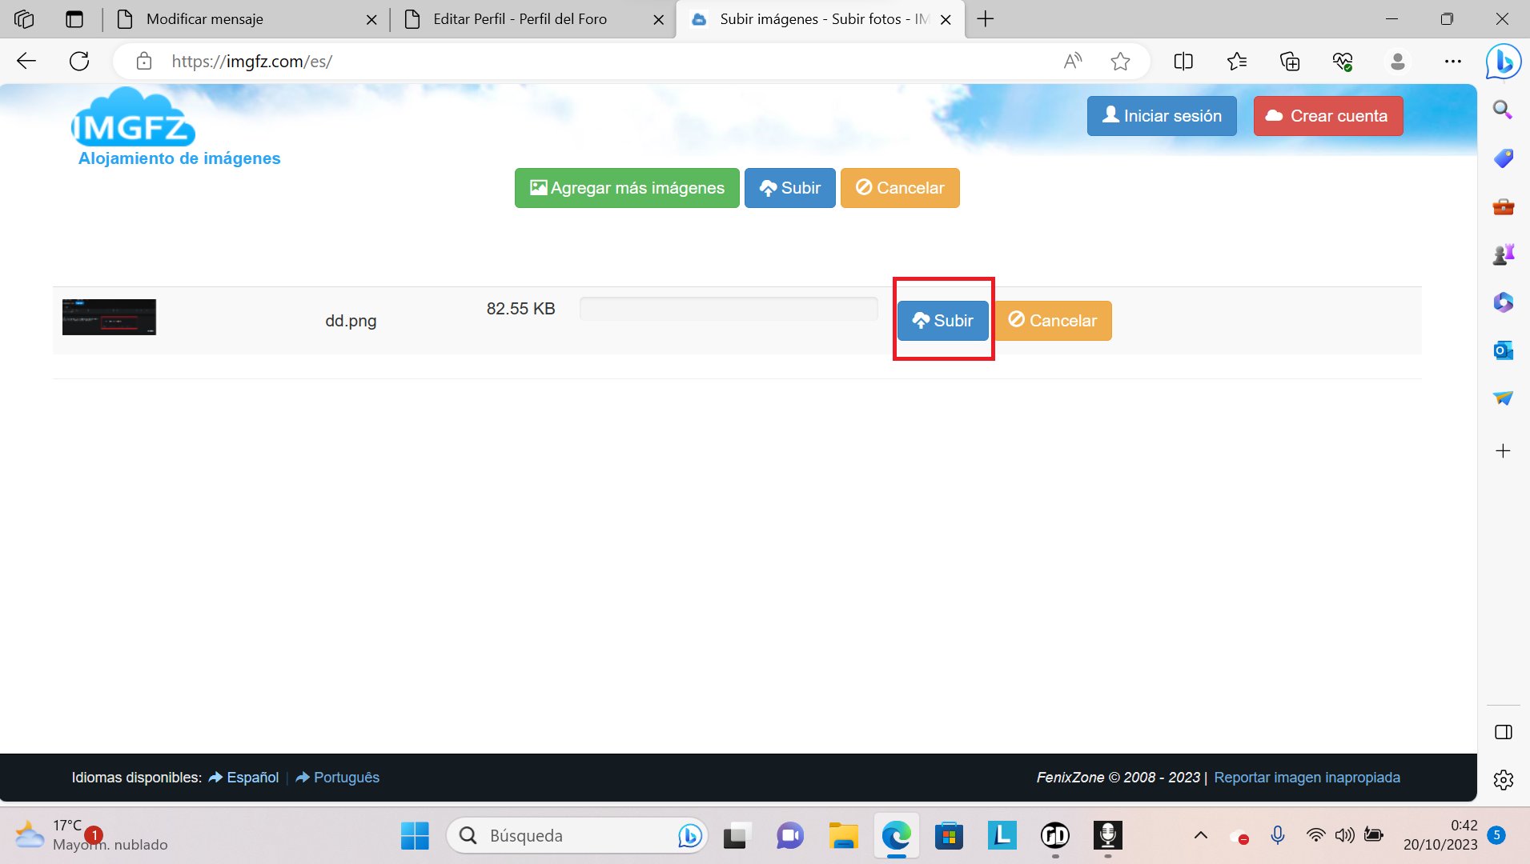
Task: Open the Edge sidebar search icon
Action: pos(1503,110)
